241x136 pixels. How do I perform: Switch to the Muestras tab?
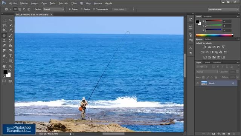pos(207,17)
